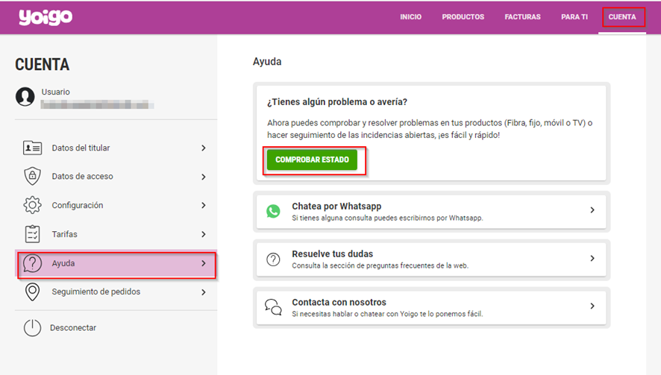Click the Yoigo logo
This screenshot has width=661, height=375.
tap(46, 17)
